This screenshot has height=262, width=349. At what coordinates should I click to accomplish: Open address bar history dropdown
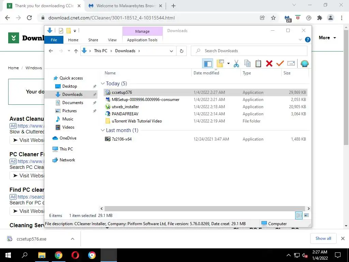[x=171, y=51]
